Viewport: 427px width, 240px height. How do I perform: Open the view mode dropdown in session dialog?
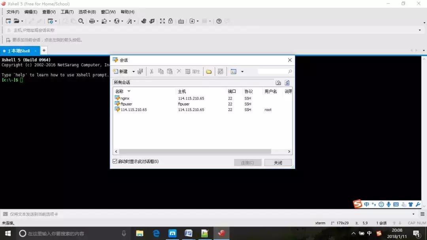click(x=242, y=71)
